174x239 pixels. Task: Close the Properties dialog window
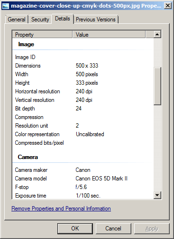pos(167,6)
